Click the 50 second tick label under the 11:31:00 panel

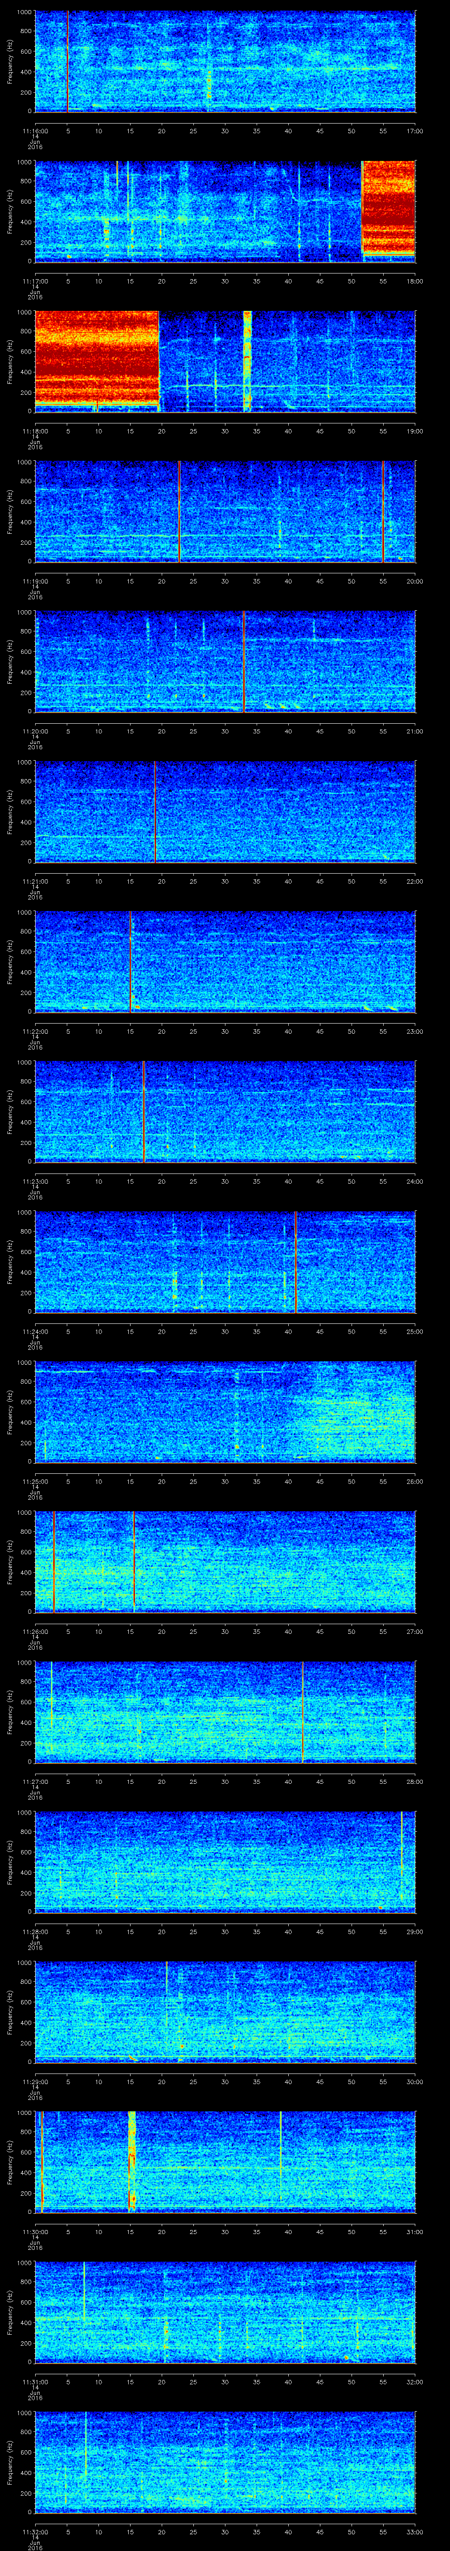(x=351, y=2383)
